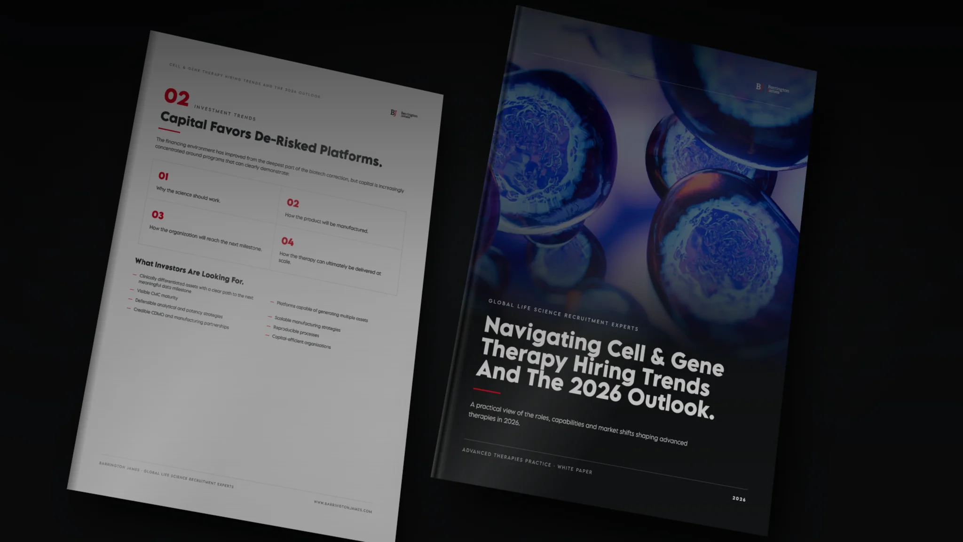Select the cover tagline 'GLOBAL LIFE SCIENCE RECRUITMENT EXPERTS' above the title
This screenshot has width=963, height=542.
(x=563, y=315)
